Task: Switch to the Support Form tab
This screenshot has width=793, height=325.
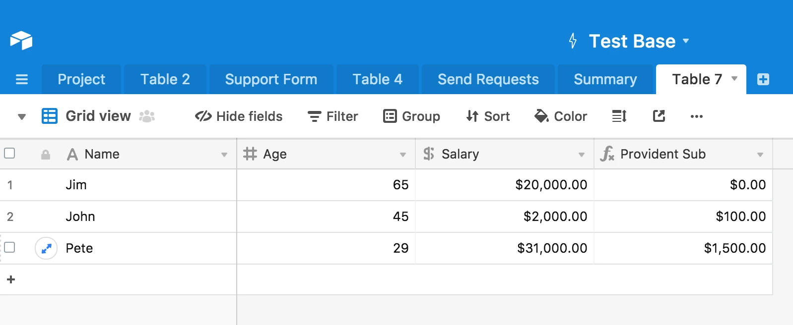Action: tap(271, 79)
